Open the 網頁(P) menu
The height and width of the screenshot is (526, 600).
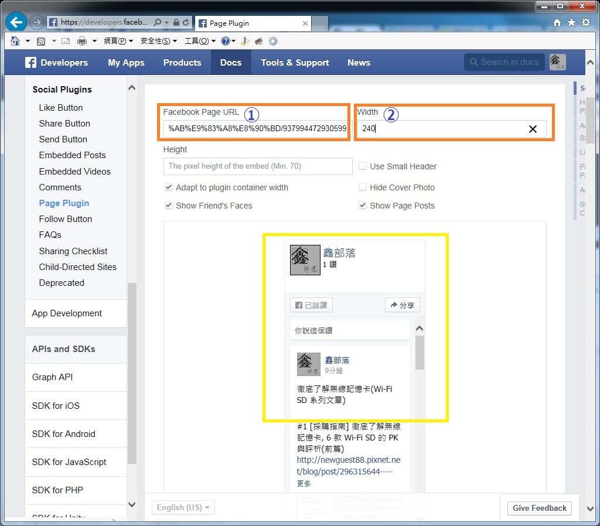(118, 41)
